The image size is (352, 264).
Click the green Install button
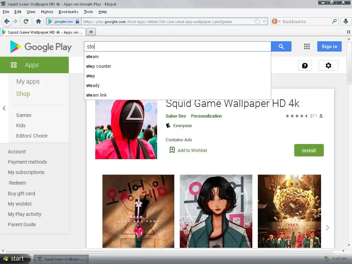[x=309, y=151]
